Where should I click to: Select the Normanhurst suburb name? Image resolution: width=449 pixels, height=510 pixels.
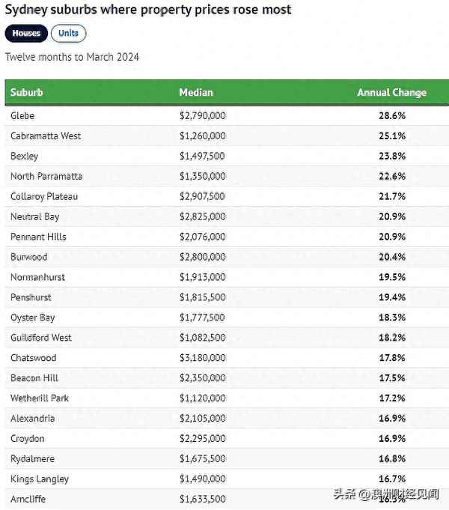[x=37, y=278]
